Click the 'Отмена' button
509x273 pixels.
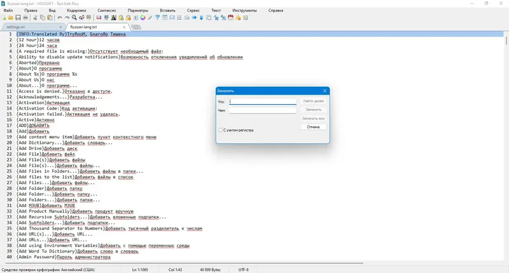pos(313,127)
